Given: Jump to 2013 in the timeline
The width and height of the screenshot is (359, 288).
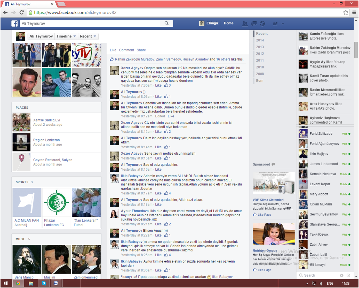Looking at the screenshot, I should 260,47.
